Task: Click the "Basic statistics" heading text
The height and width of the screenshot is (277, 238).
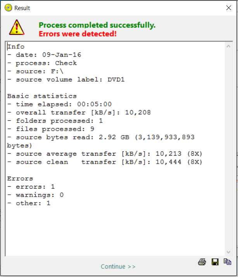Action: (42, 96)
